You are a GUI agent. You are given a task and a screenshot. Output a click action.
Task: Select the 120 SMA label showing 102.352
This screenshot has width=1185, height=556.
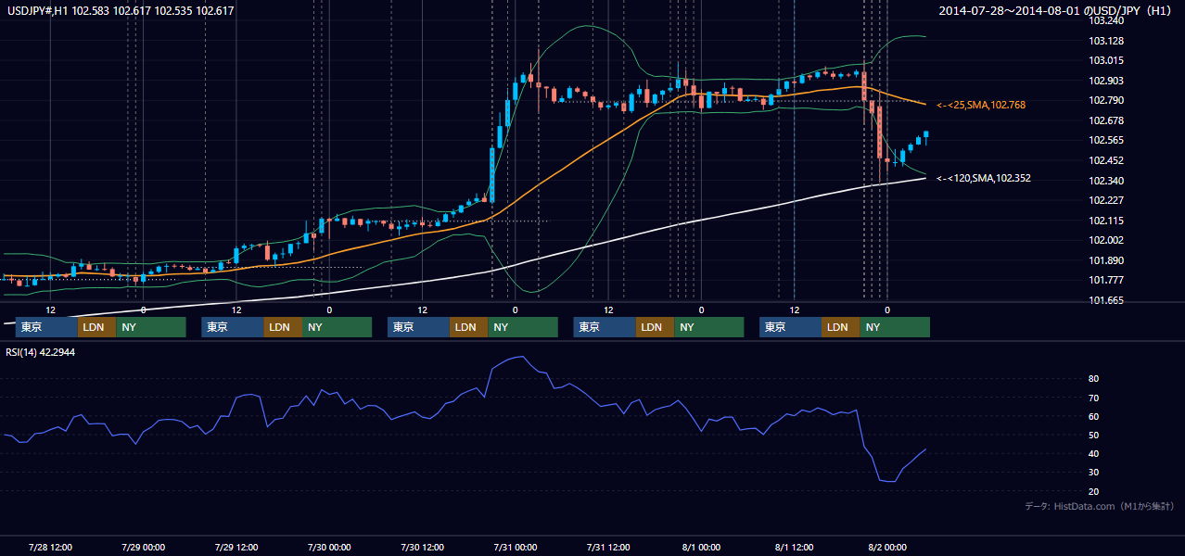click(984, 178)
